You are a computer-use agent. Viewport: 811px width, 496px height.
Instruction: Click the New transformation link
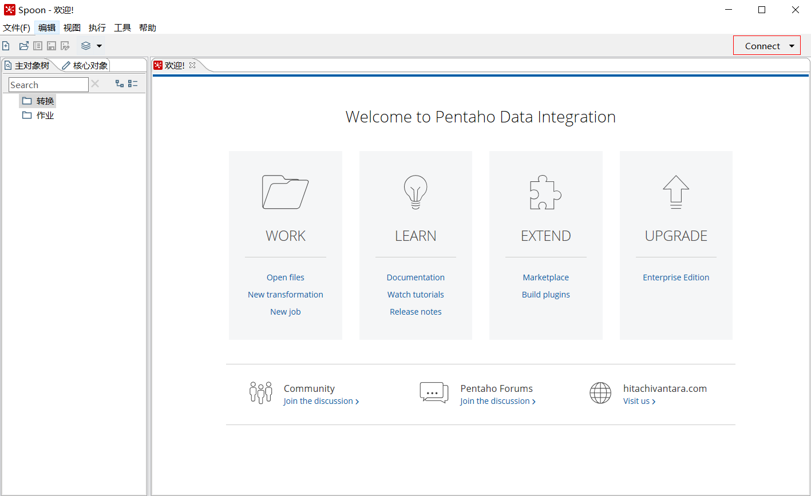tap(286, 295)
